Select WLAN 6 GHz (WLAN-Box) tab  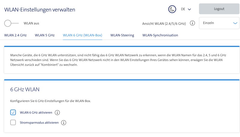(x=82, y=35)
